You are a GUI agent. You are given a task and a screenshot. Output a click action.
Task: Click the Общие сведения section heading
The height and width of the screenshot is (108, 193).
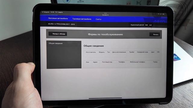[x=93, y=46]
